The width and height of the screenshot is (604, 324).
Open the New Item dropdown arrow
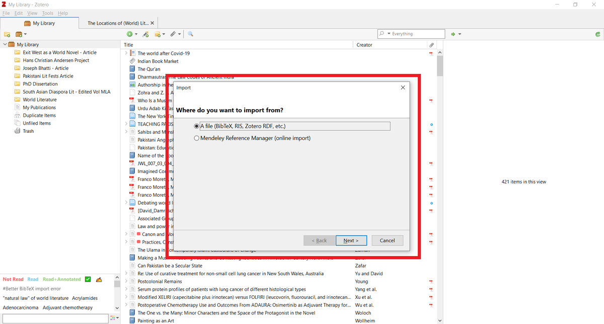[x=136, y=34]
